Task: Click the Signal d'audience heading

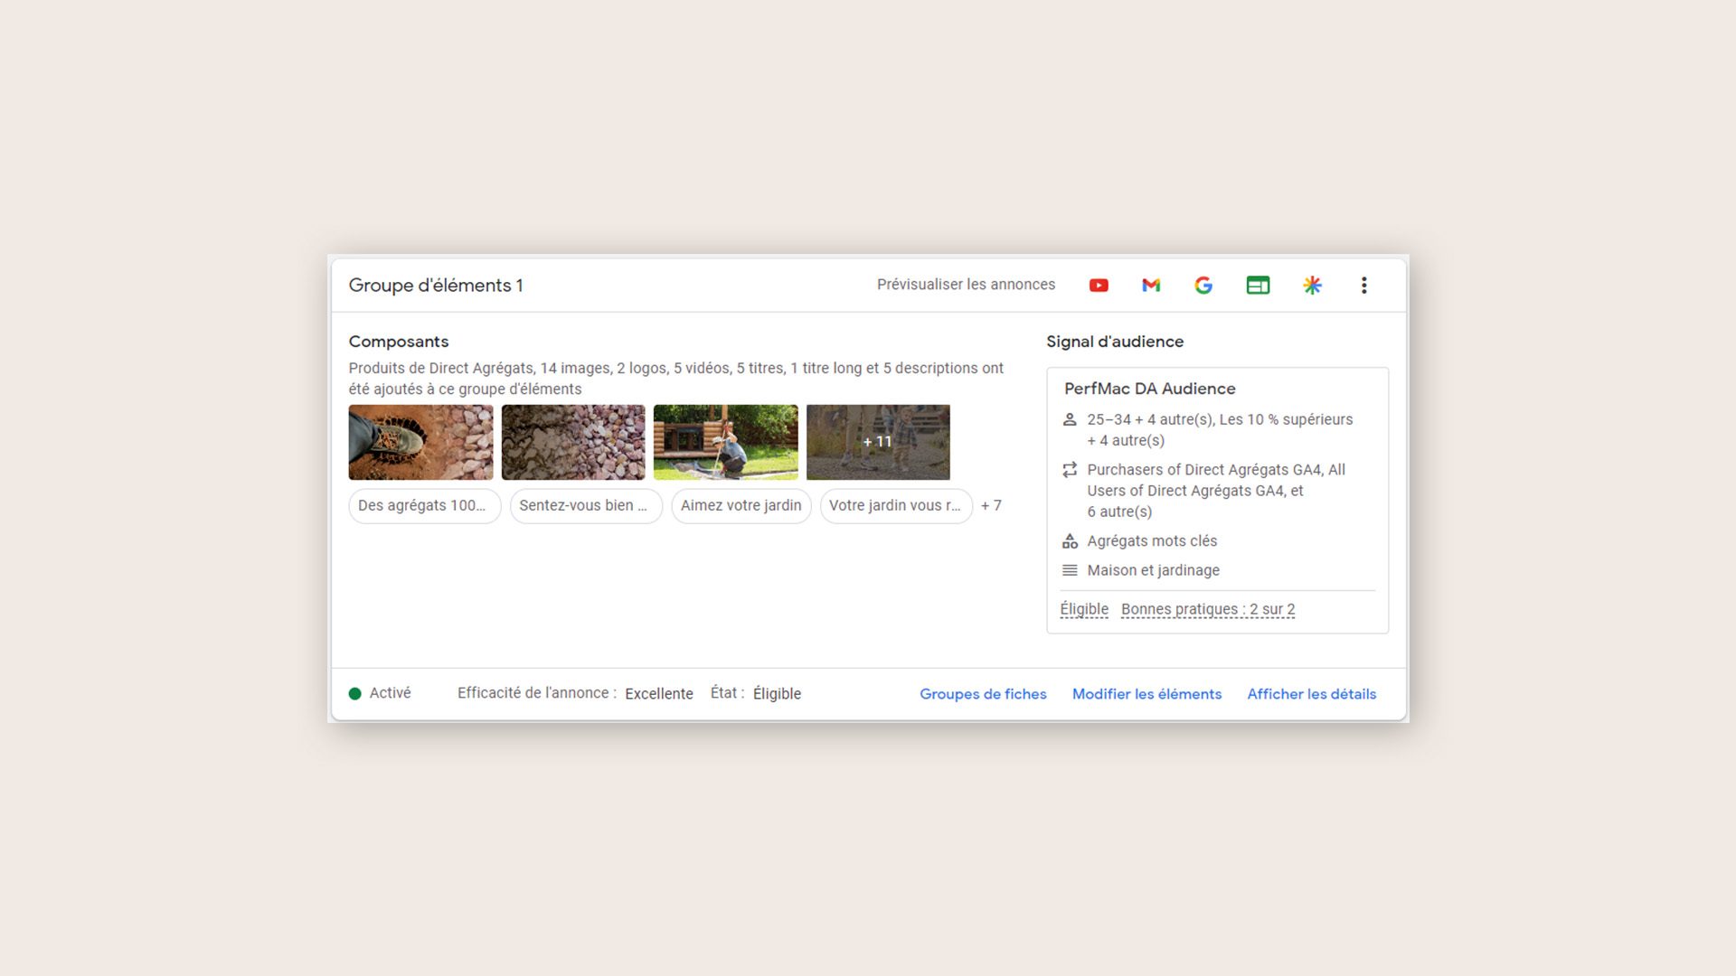Action: [1115, 342]
